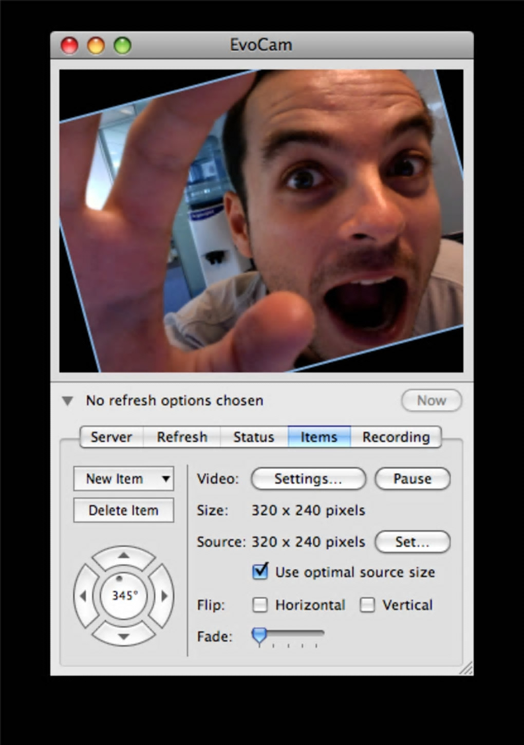
Task: Click the Now refresh button
Action: click(x=432, y=401)
